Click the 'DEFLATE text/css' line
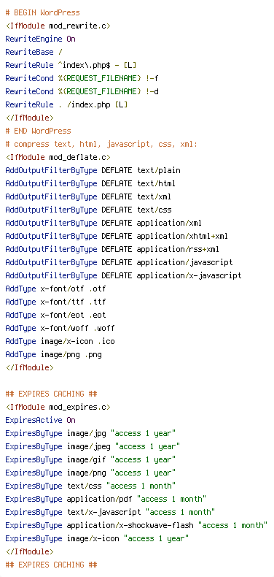 pyautogui.click(x=88, y=210)
